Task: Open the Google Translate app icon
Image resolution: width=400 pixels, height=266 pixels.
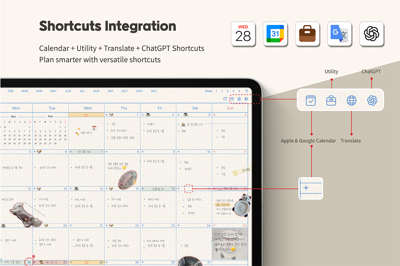Action: (x=339, y=34)
